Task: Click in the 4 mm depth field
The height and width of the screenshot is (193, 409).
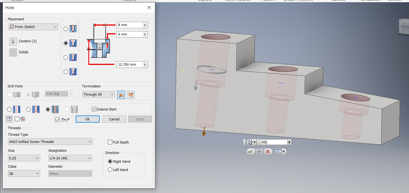Action: [x=129, y=34]
